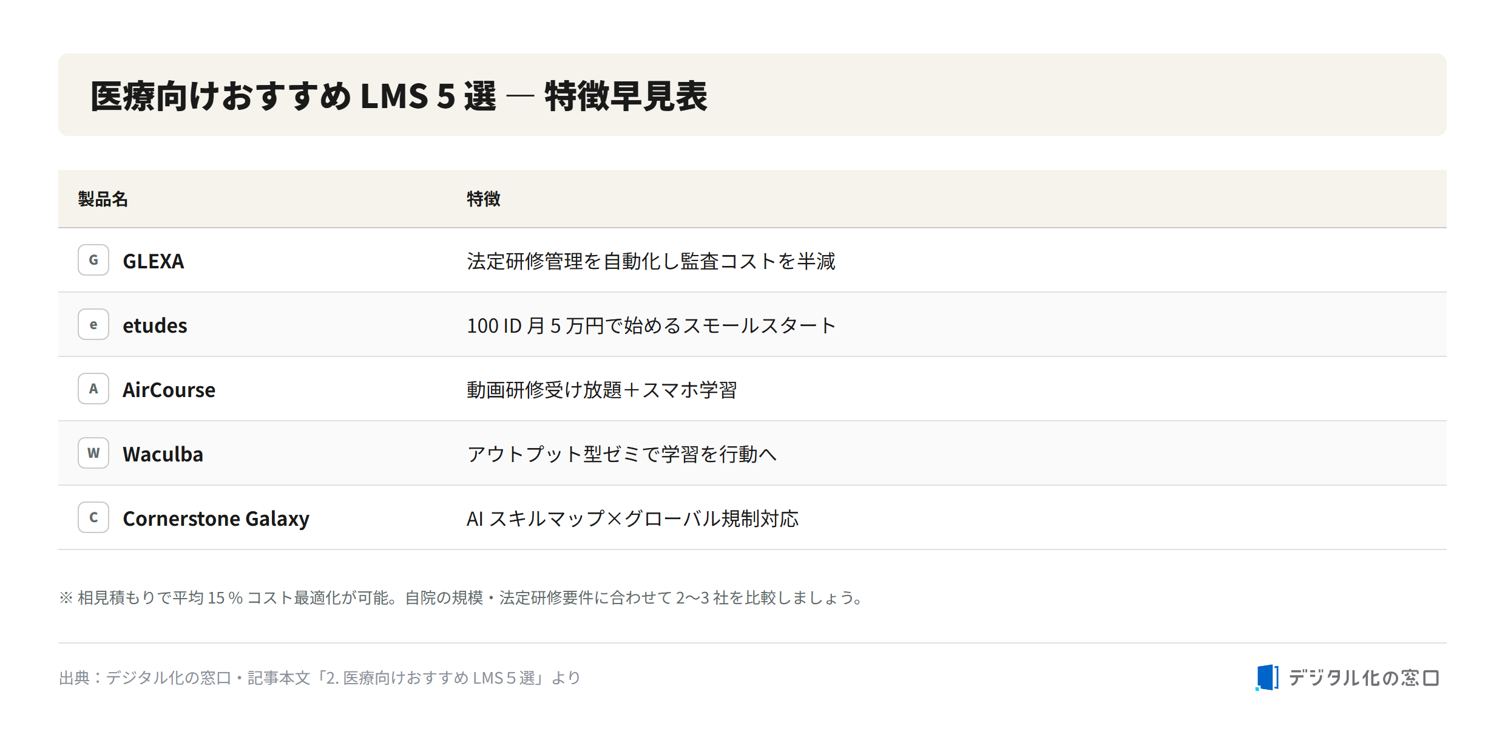This screenshot has height=748, width=1505.
Task: Click the 特徴 column header
Action: pos(483,199)
